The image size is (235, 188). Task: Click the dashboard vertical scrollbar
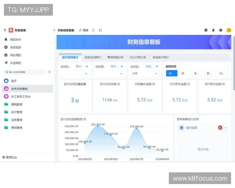click(234, 63)
